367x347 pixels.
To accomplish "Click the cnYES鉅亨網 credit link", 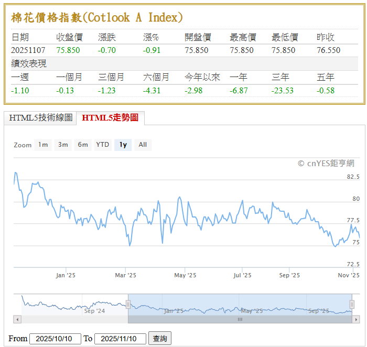I will 326,164.
